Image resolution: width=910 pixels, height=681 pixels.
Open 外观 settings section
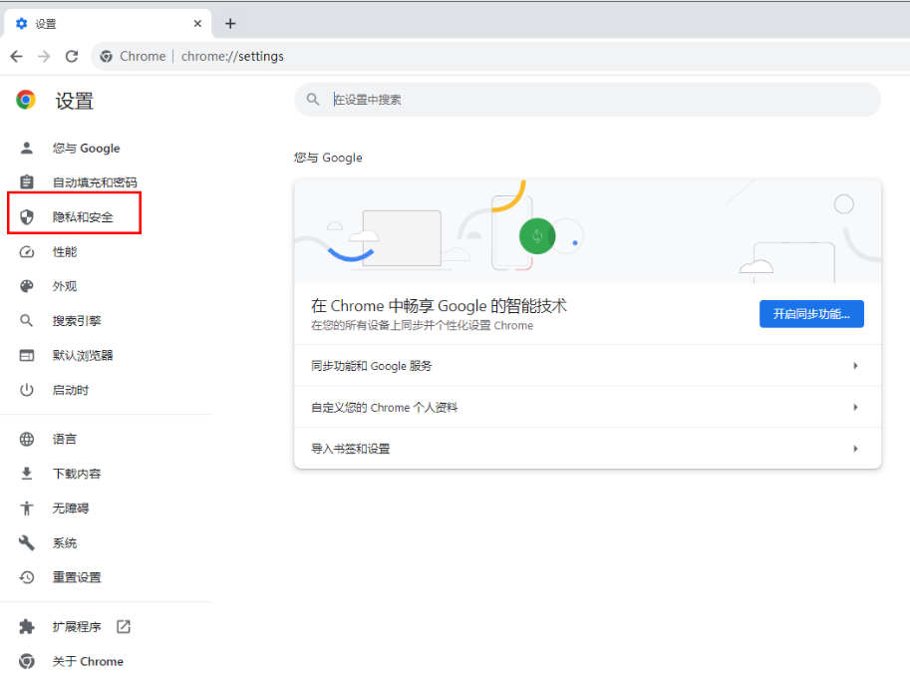pos(65,286)
